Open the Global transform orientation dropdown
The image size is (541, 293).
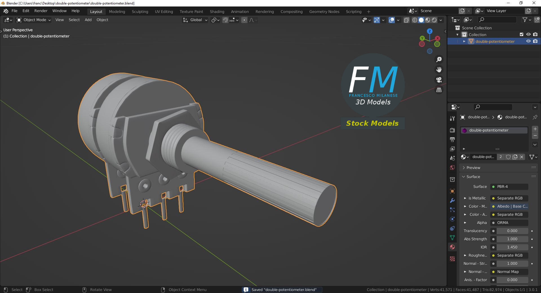pos(195,20)
